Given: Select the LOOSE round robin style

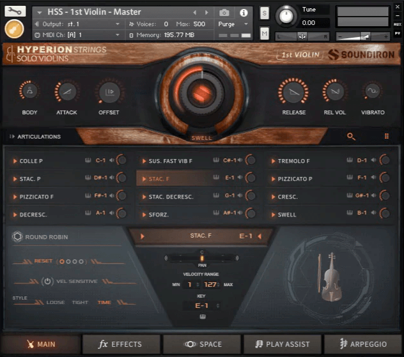Looking at the screenshot, I should [x=56, y=302].
